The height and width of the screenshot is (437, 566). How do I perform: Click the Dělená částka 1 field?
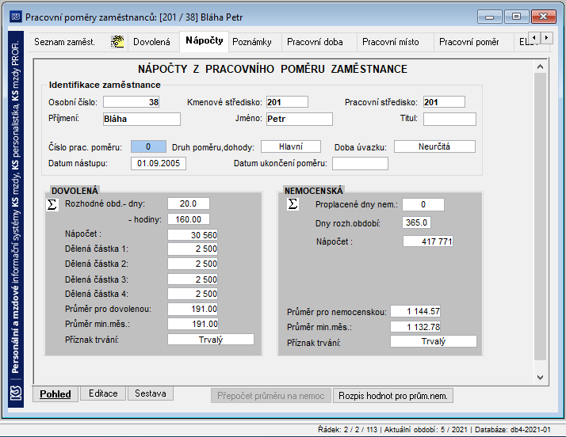tap(193, 249)
